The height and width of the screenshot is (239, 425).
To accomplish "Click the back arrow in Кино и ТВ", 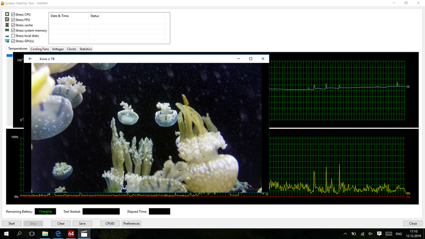I will pyautogui.click(x=30, y=59).
